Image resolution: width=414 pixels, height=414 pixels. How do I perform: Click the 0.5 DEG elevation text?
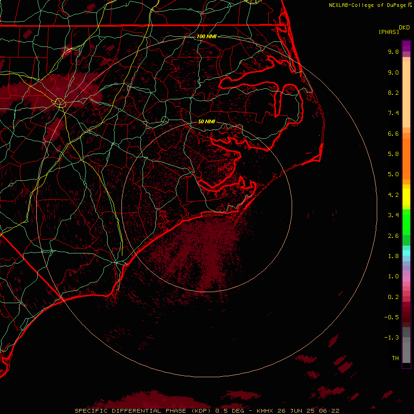tap(230, 411)
